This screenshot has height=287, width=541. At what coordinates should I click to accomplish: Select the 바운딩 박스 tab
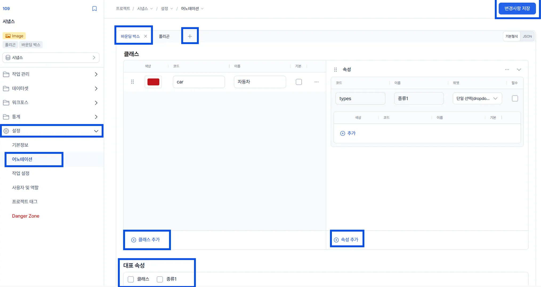pyautogui.click(x=130, y=36)
